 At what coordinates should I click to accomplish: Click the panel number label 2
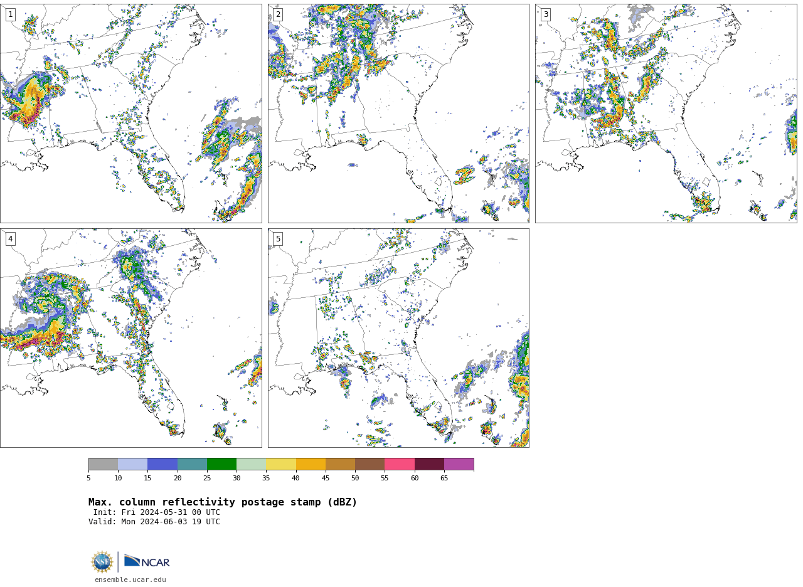(278, 14)
